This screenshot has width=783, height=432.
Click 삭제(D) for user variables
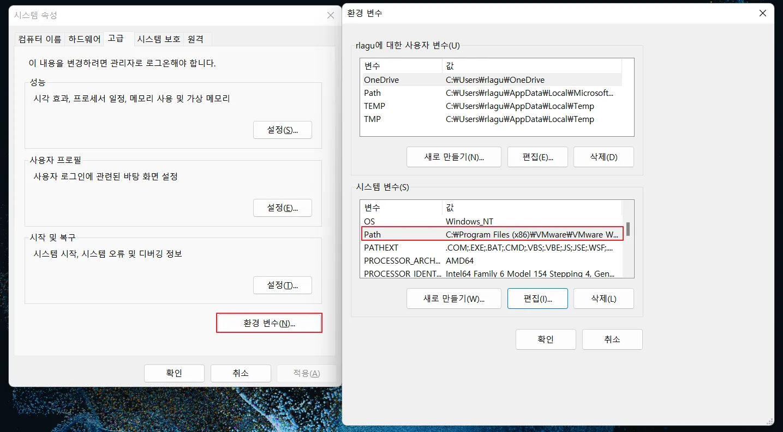(x=603, y=157)
